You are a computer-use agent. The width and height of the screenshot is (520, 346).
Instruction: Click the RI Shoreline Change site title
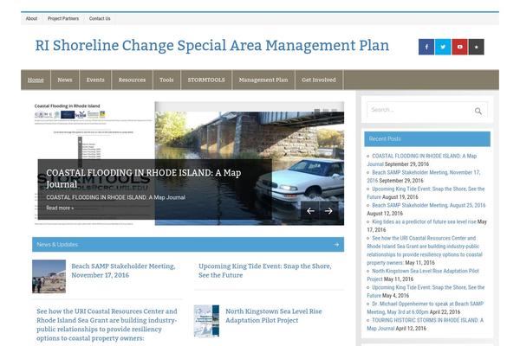pos(211,46)
